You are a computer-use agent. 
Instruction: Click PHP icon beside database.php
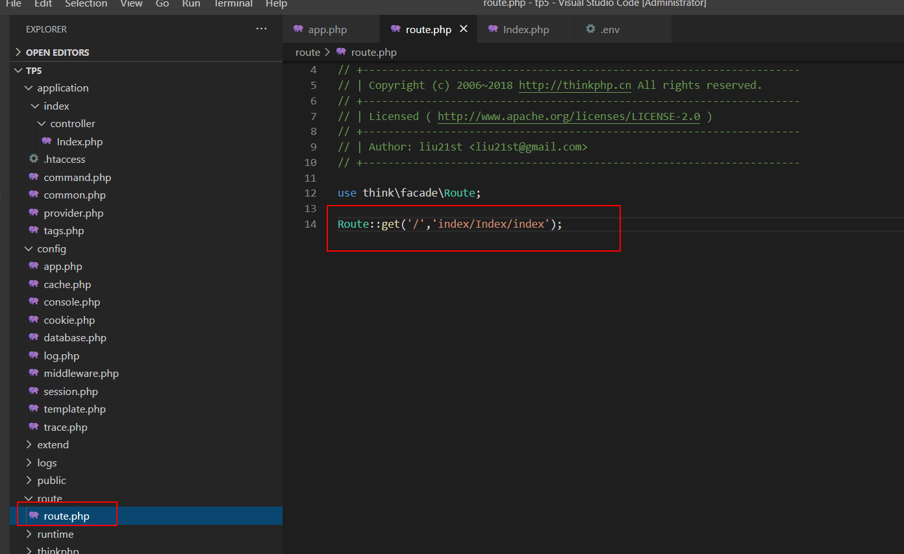tap(34, 337)
